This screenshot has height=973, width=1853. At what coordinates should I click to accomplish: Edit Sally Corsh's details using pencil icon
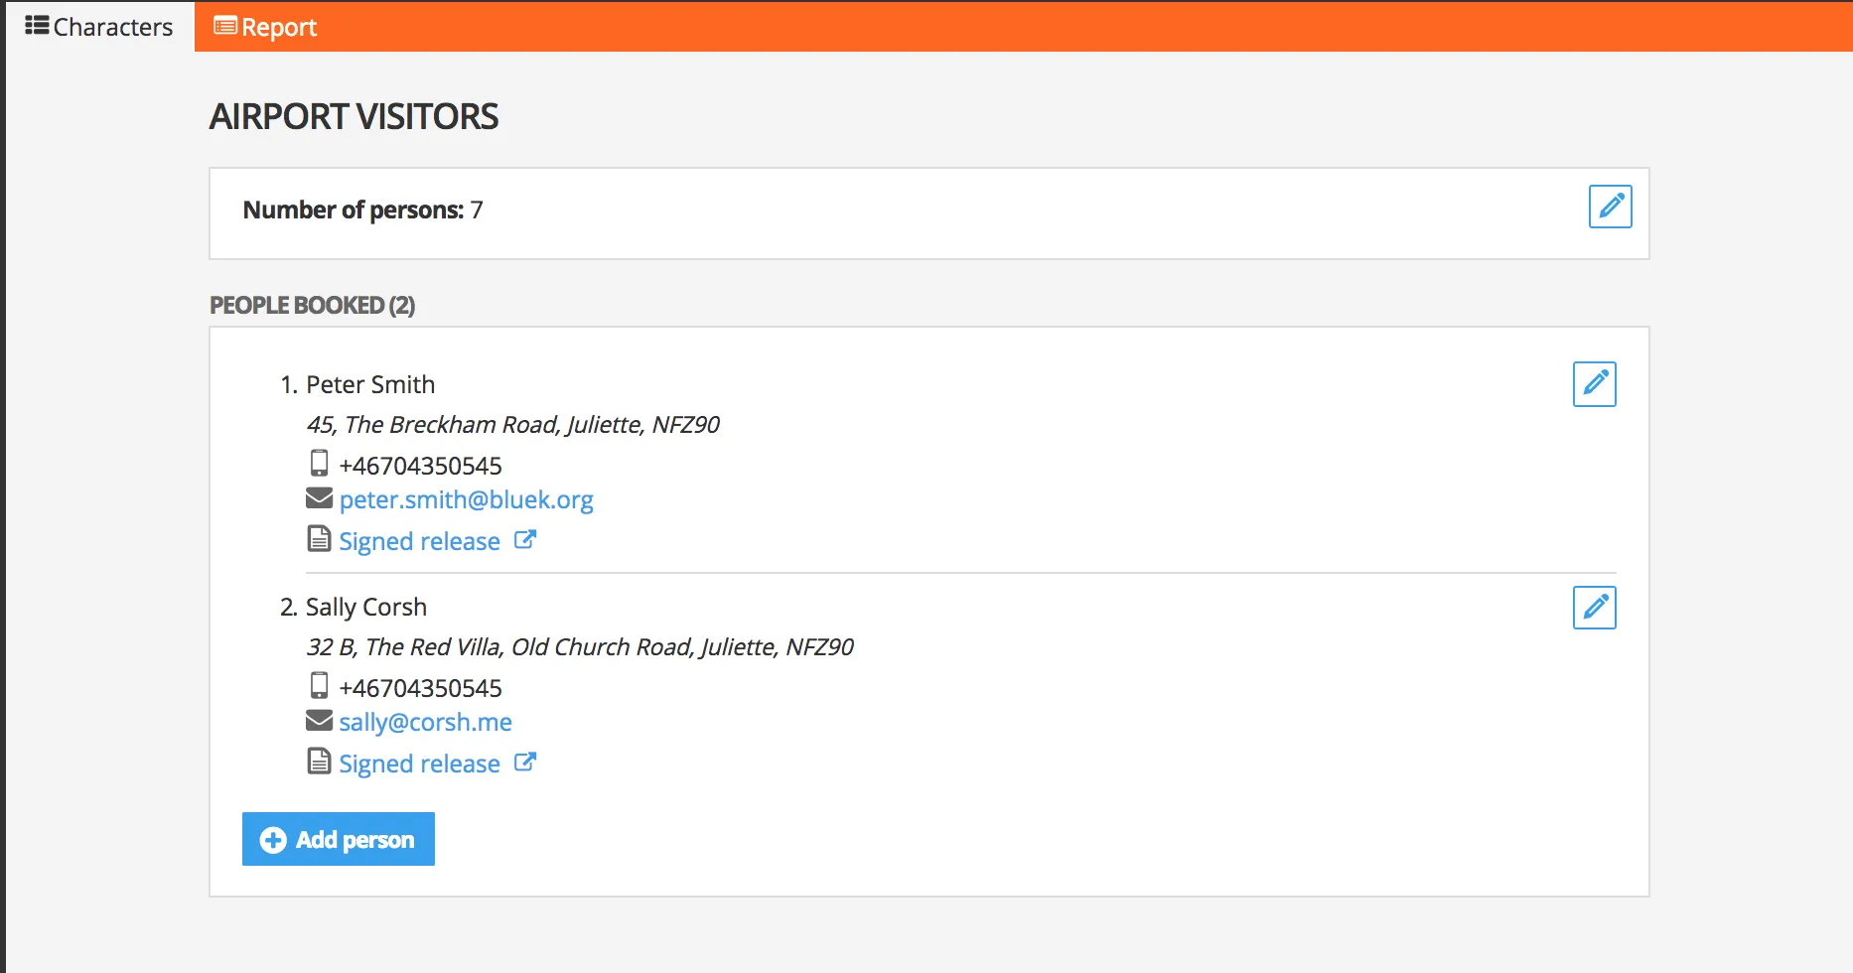click(1594, 607)
